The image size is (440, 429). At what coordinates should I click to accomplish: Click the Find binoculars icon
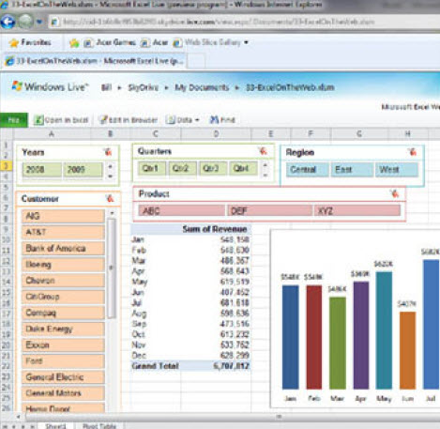(214, 119)
